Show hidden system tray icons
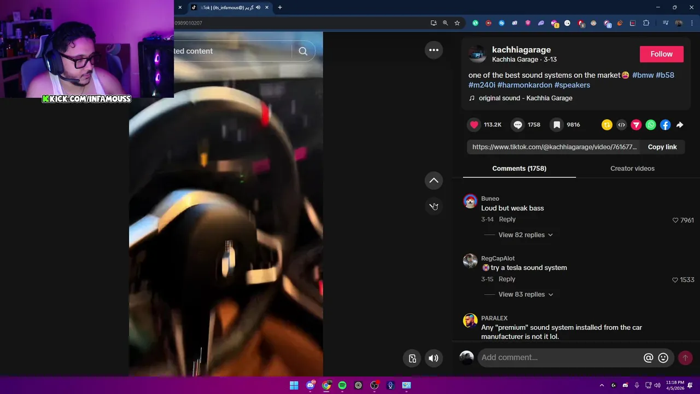The width and height of the screenshot is (700, 394). tap(602, 385)
